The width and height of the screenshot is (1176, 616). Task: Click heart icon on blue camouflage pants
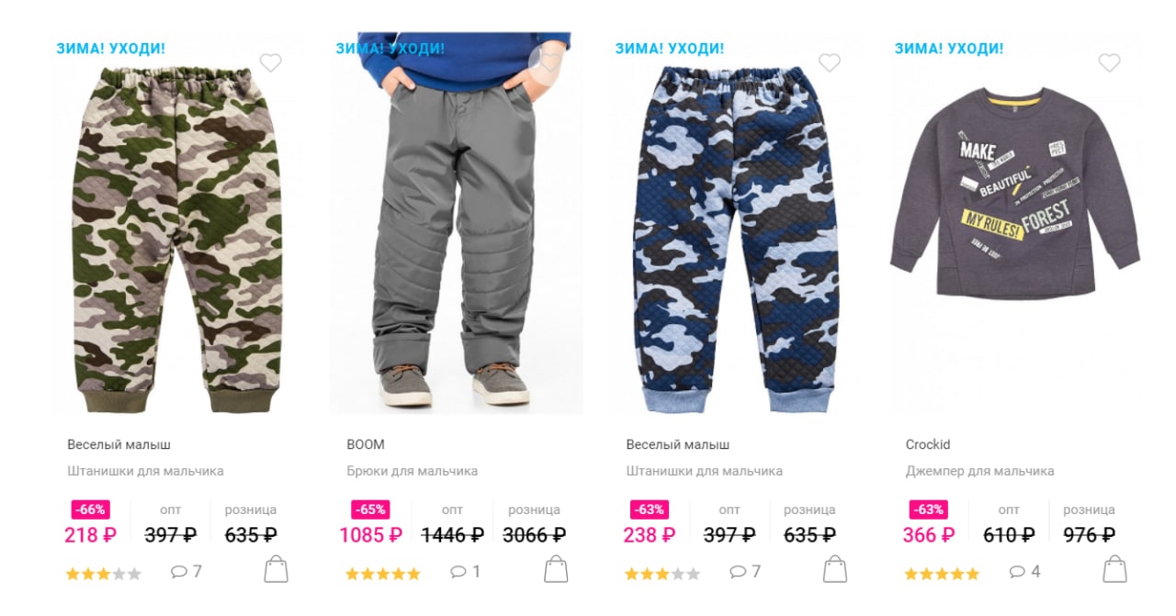(x=830, y=62)
